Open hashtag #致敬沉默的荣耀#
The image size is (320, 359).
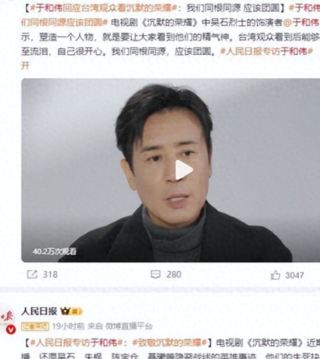click(x=170, y=343)
